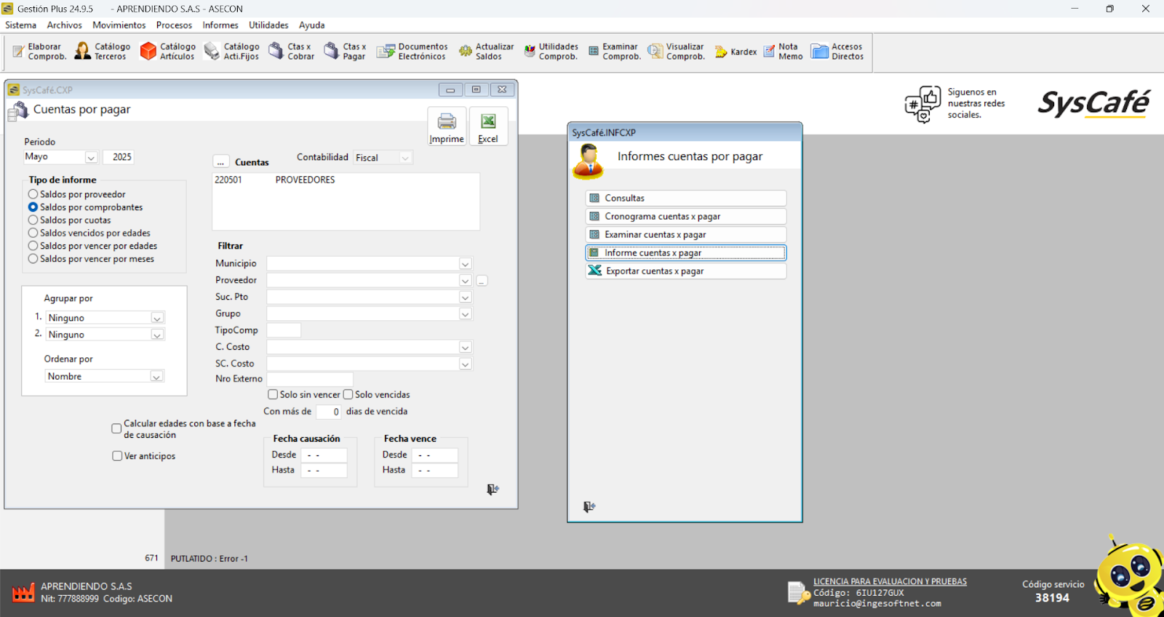Toggle Ver anticipos checkbox
The height and width of the screenshot is (617, 1164).
point(117,456)
